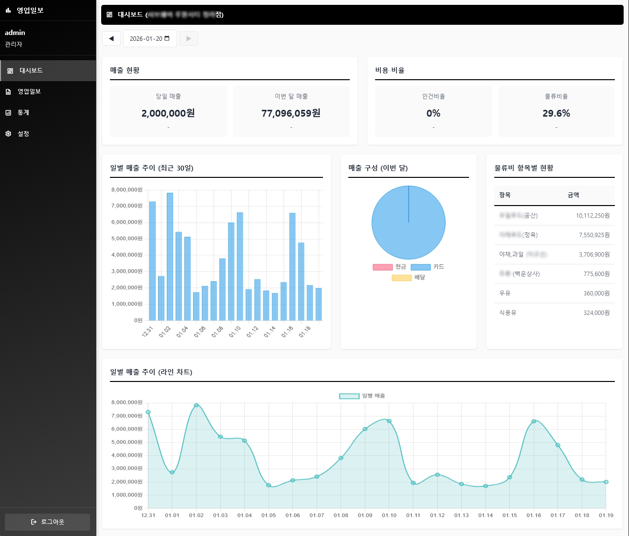This screenshot has height=536, width=629.
Task: Toggle 배달 legend in pie chart
Action: [401, 277]
